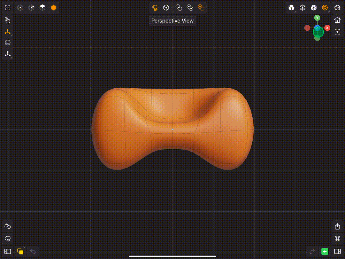Toggle the orange render shading icon
The height and width of the screenshot is (259, 345).
[325, 8]
